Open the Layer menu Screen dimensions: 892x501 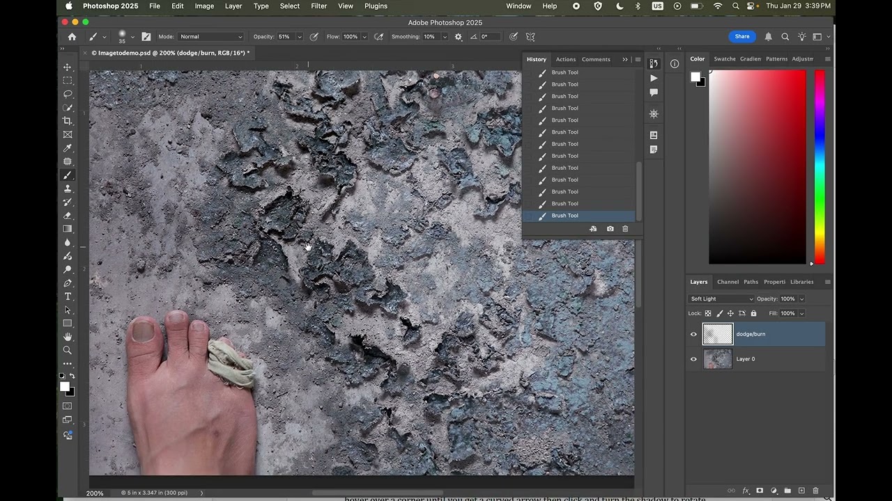233,6
